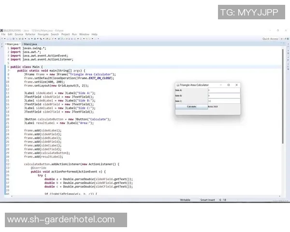This screenshot has width=290, height=232.
Task: Collapse the addActionListener block at line 29
Action: click(8, 164)
